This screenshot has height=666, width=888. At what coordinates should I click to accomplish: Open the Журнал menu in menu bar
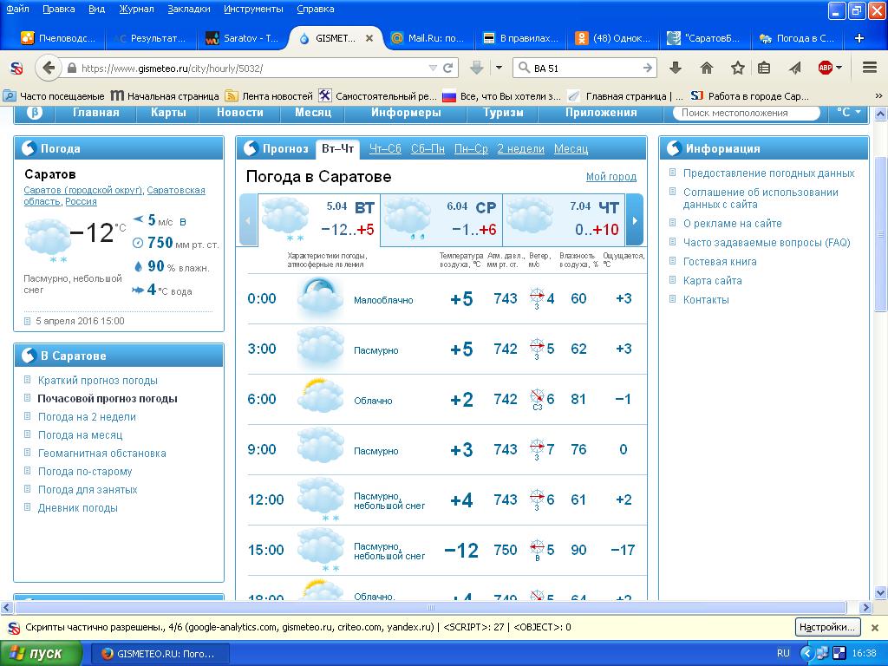136,9
